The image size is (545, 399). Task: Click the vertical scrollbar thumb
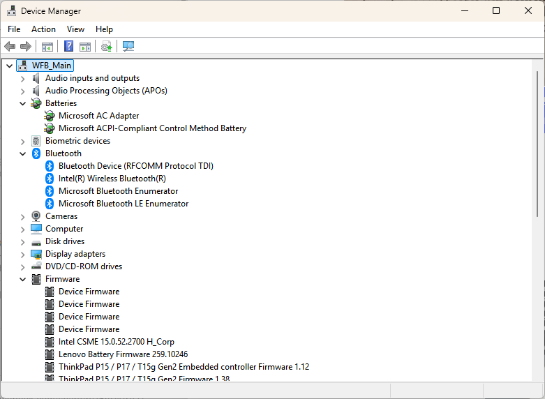537,144
